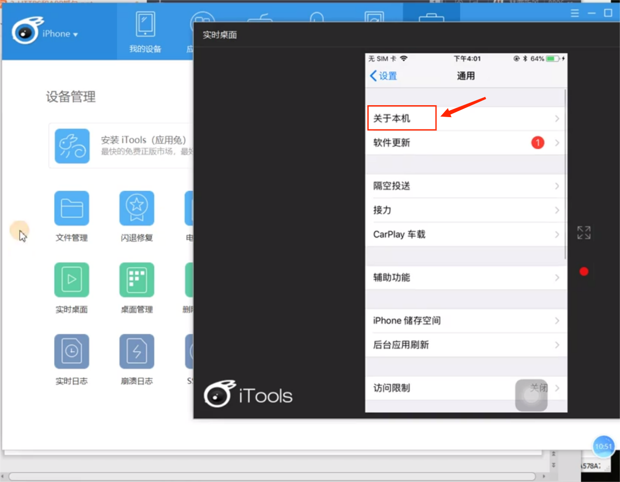Click the left scroll arrow of the bottom scrollbar

tap(3, 477)
